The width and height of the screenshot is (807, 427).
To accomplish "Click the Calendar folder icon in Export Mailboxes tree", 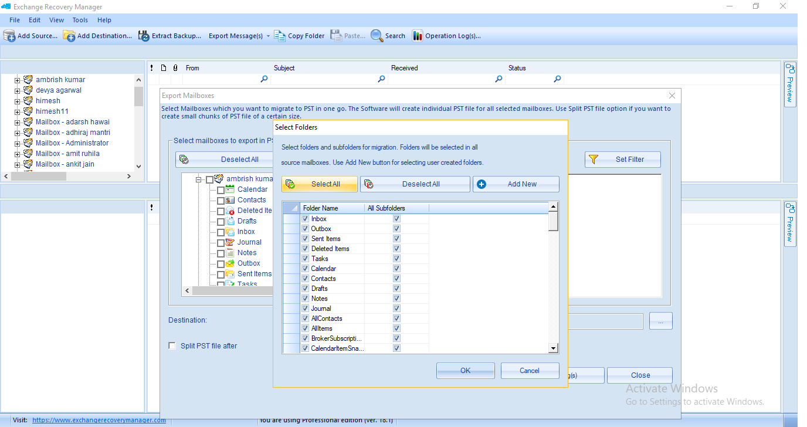I will [230, 189].
